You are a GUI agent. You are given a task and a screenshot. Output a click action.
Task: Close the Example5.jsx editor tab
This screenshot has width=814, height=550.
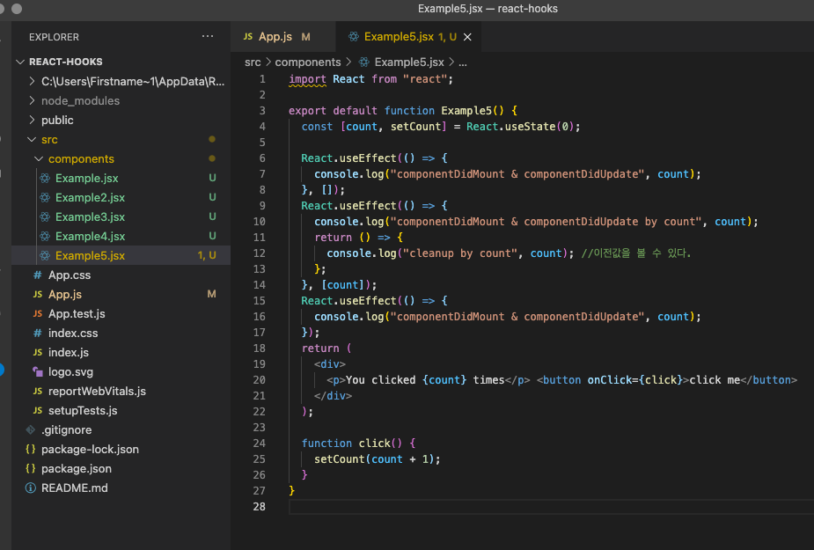467,37
